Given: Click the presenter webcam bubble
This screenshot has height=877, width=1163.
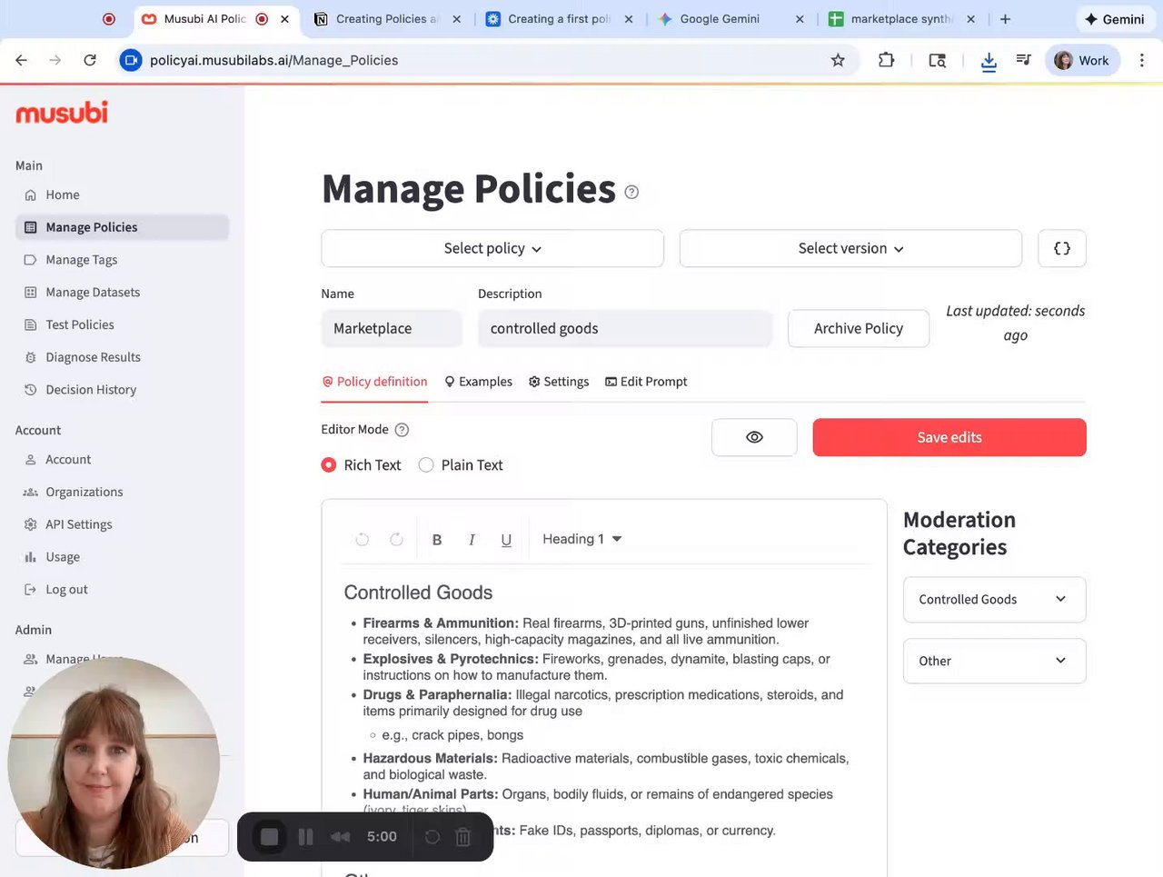Looking at the screenshot, I should [x=114, y=763].
